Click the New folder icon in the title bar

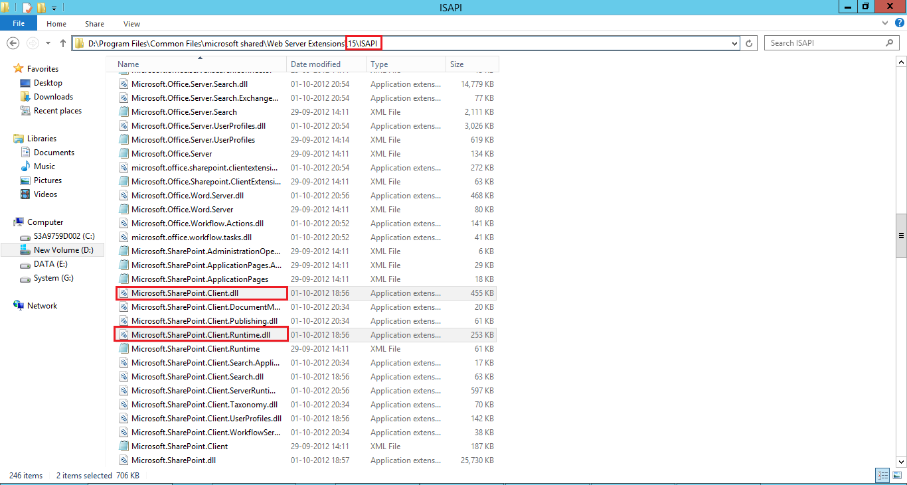tap(41, 7)
